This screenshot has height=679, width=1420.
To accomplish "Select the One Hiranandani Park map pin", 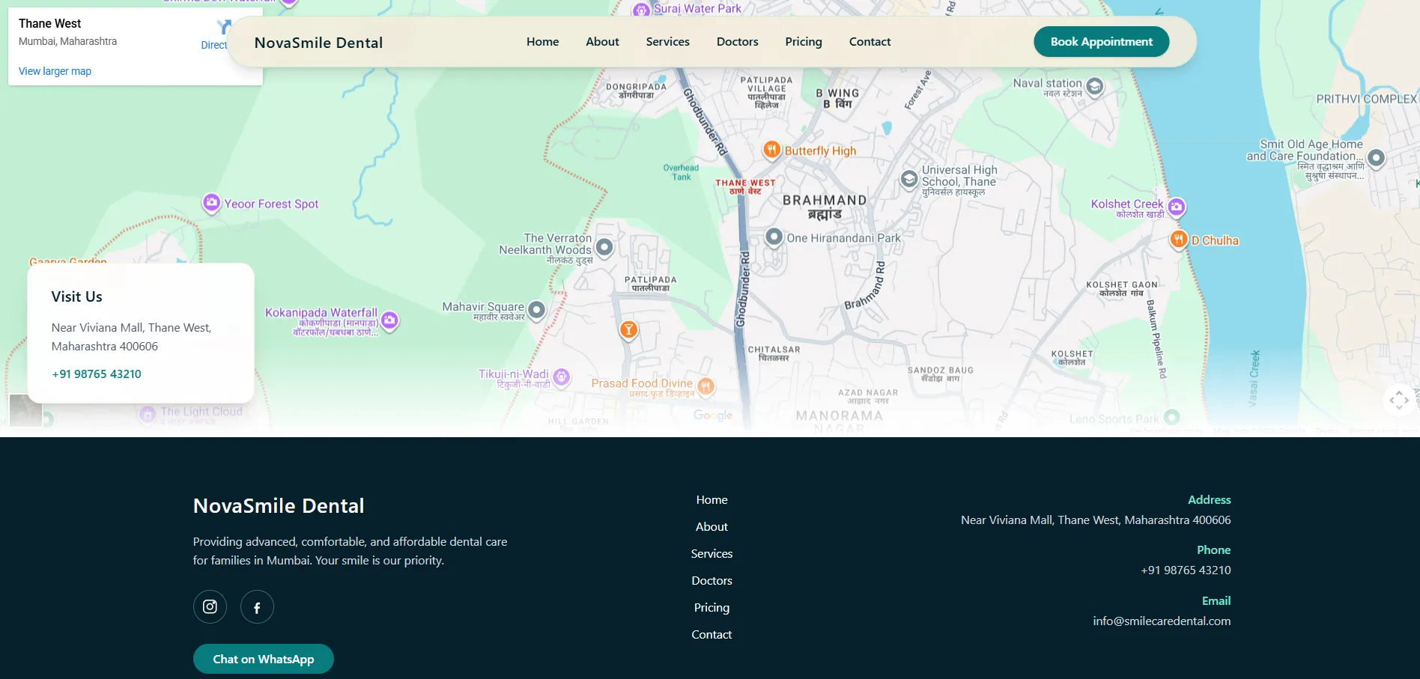I will coord(774,237).
